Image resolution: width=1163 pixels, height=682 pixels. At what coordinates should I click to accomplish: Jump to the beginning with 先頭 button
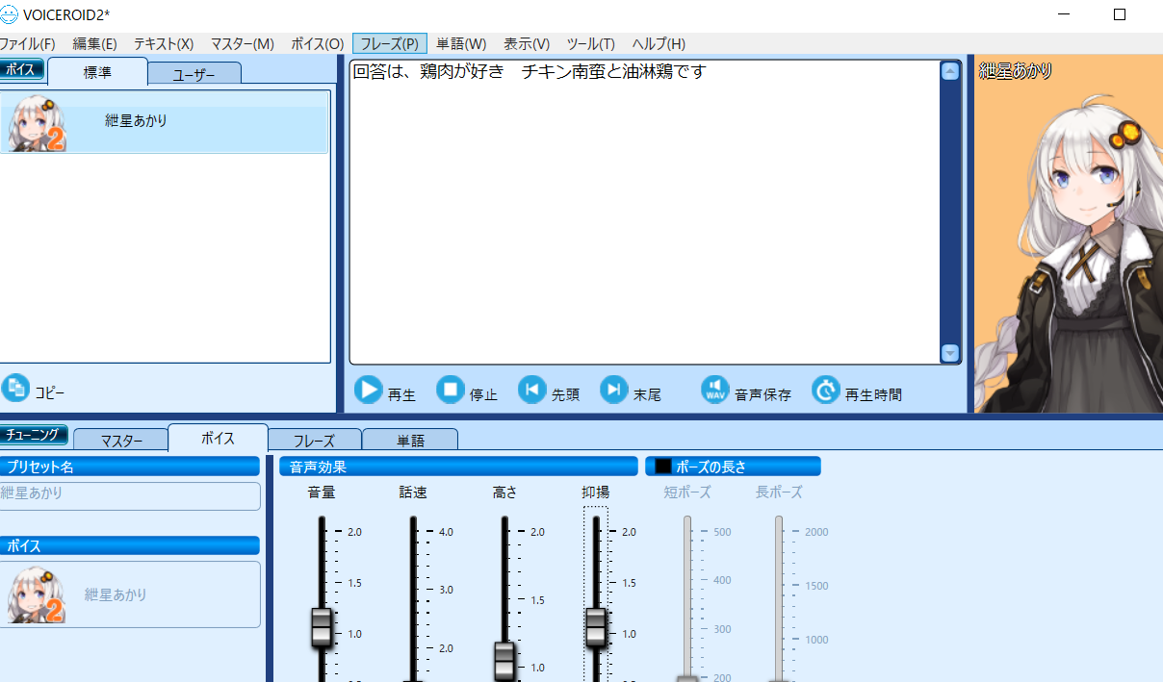(x=532, y=390)
